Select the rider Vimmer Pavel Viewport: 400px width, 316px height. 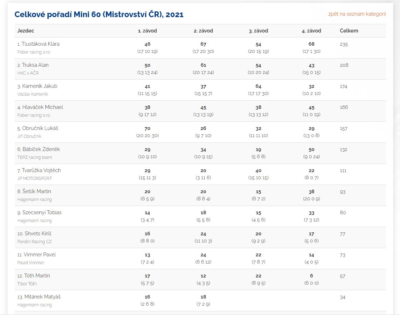(40, 255)
